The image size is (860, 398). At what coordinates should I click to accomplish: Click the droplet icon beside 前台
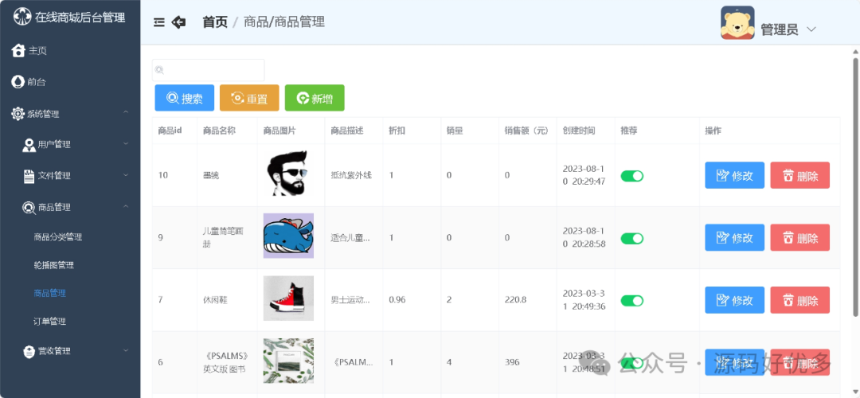tap(18, 82)
